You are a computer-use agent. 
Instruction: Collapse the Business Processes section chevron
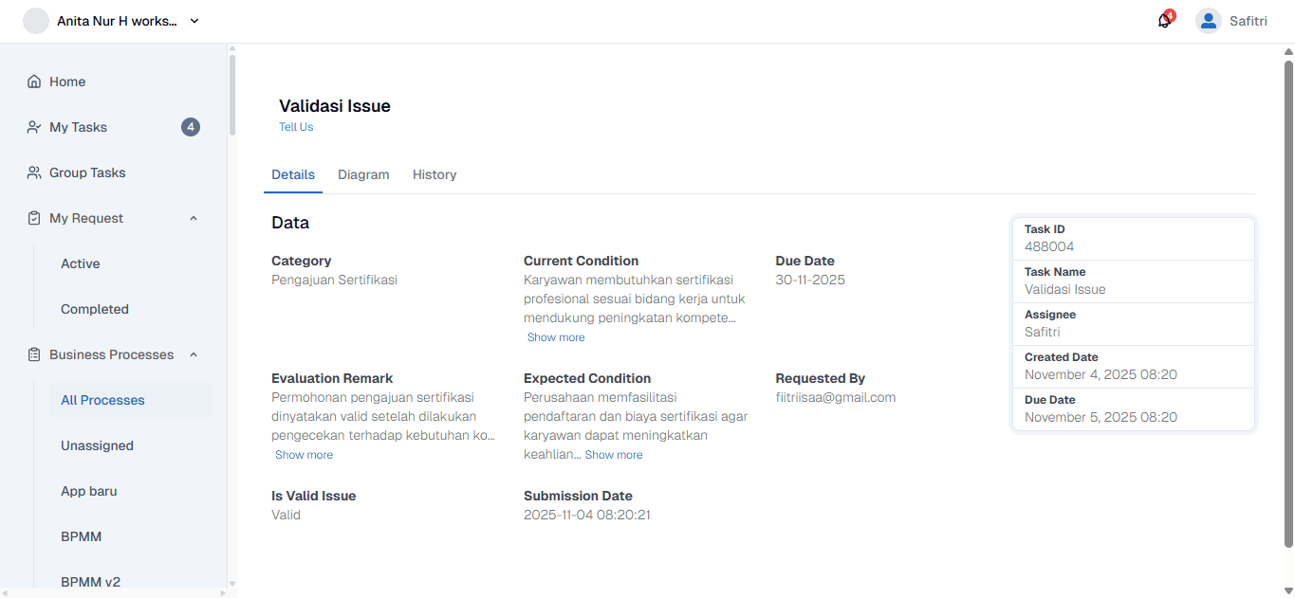[x=194, y=354]
